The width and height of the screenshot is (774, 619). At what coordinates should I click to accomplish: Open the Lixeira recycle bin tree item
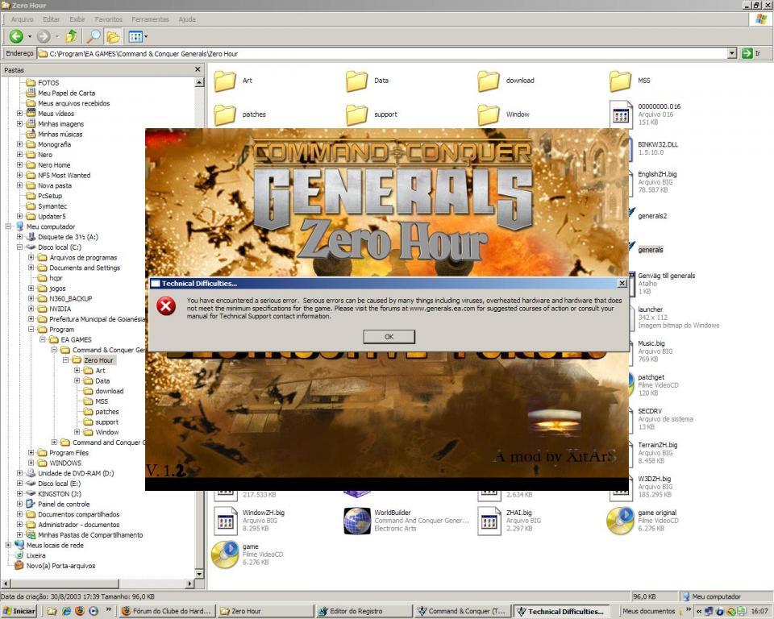coord(35,555)
